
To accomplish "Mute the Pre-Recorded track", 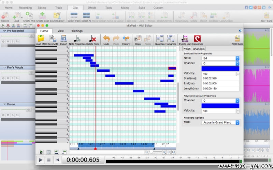I will pyautogui.click(x=8, y=41).
